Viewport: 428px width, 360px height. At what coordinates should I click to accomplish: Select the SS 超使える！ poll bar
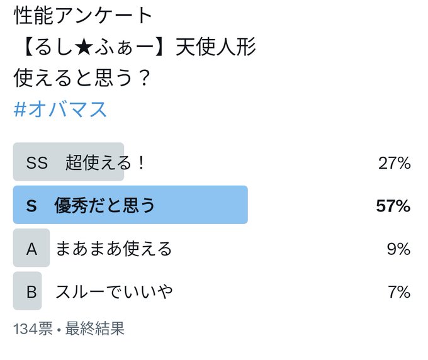tap(69, 162)
